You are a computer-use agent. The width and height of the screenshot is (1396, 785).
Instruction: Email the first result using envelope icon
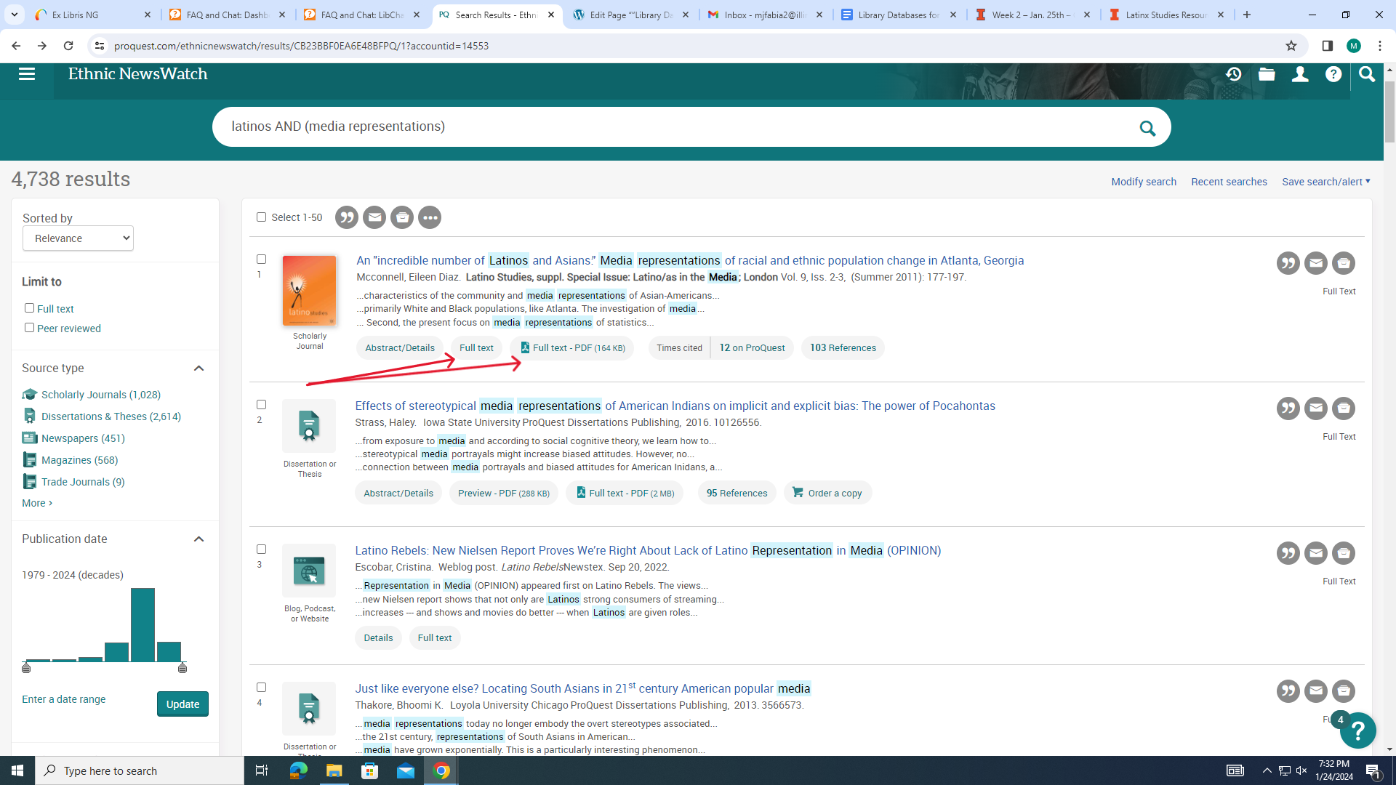coord(1315,263)
